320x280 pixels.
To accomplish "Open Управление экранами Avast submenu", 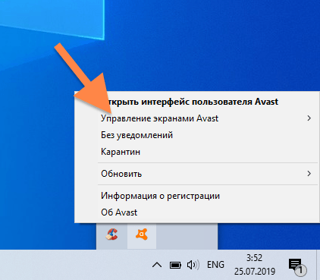I will point(196,118).
